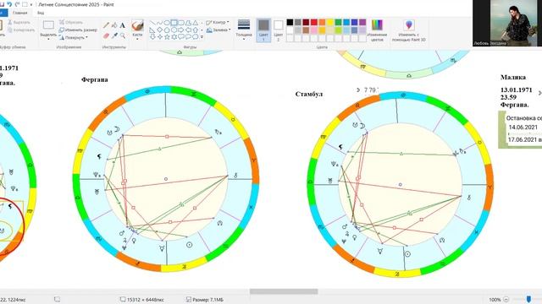Click Вырезать cut button
The image size is (542, 304).
19,22
